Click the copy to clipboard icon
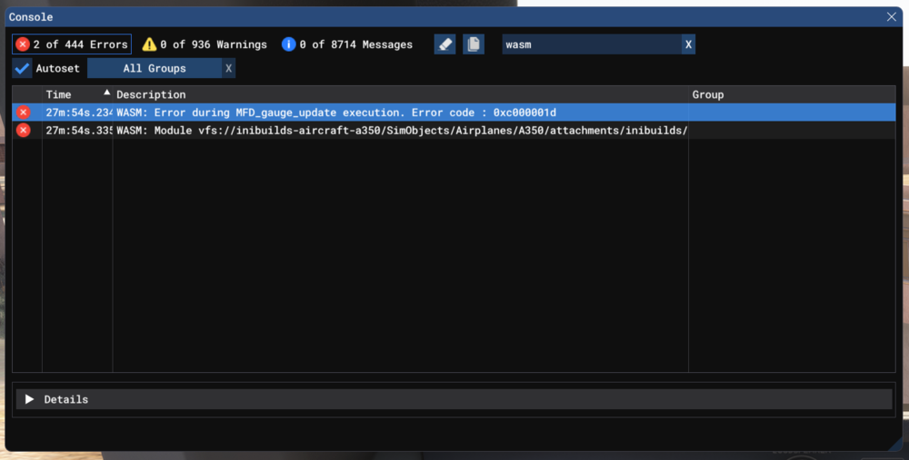909x460 pixels. (474, 44)
